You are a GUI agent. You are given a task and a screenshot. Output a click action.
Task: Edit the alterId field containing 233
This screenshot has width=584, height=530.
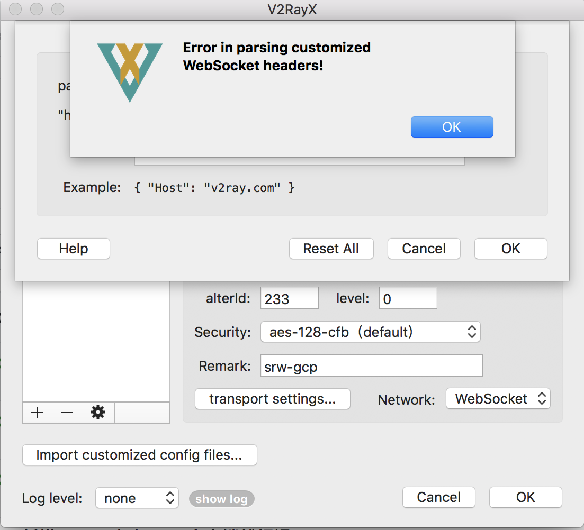[x=289, y=297]
